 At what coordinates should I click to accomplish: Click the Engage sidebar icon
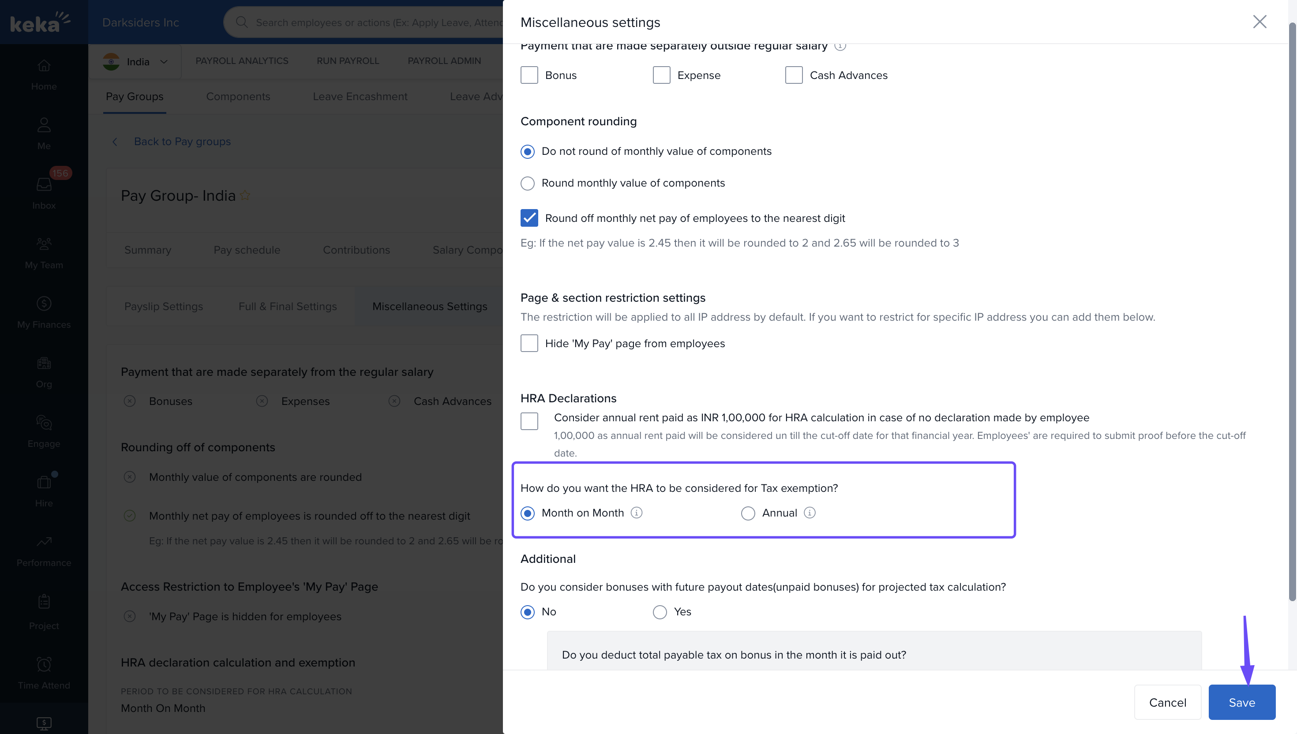coord(44,423)
